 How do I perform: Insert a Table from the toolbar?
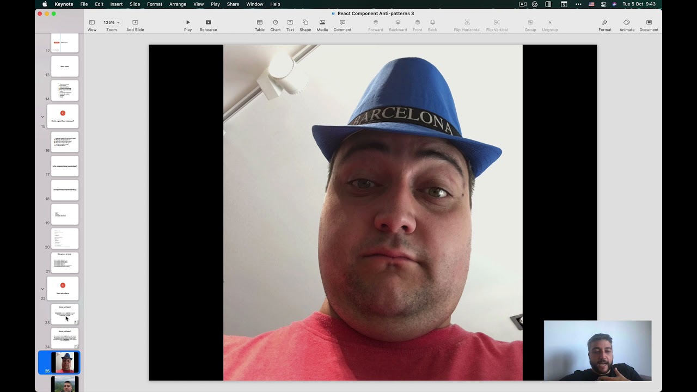point(260,26)
